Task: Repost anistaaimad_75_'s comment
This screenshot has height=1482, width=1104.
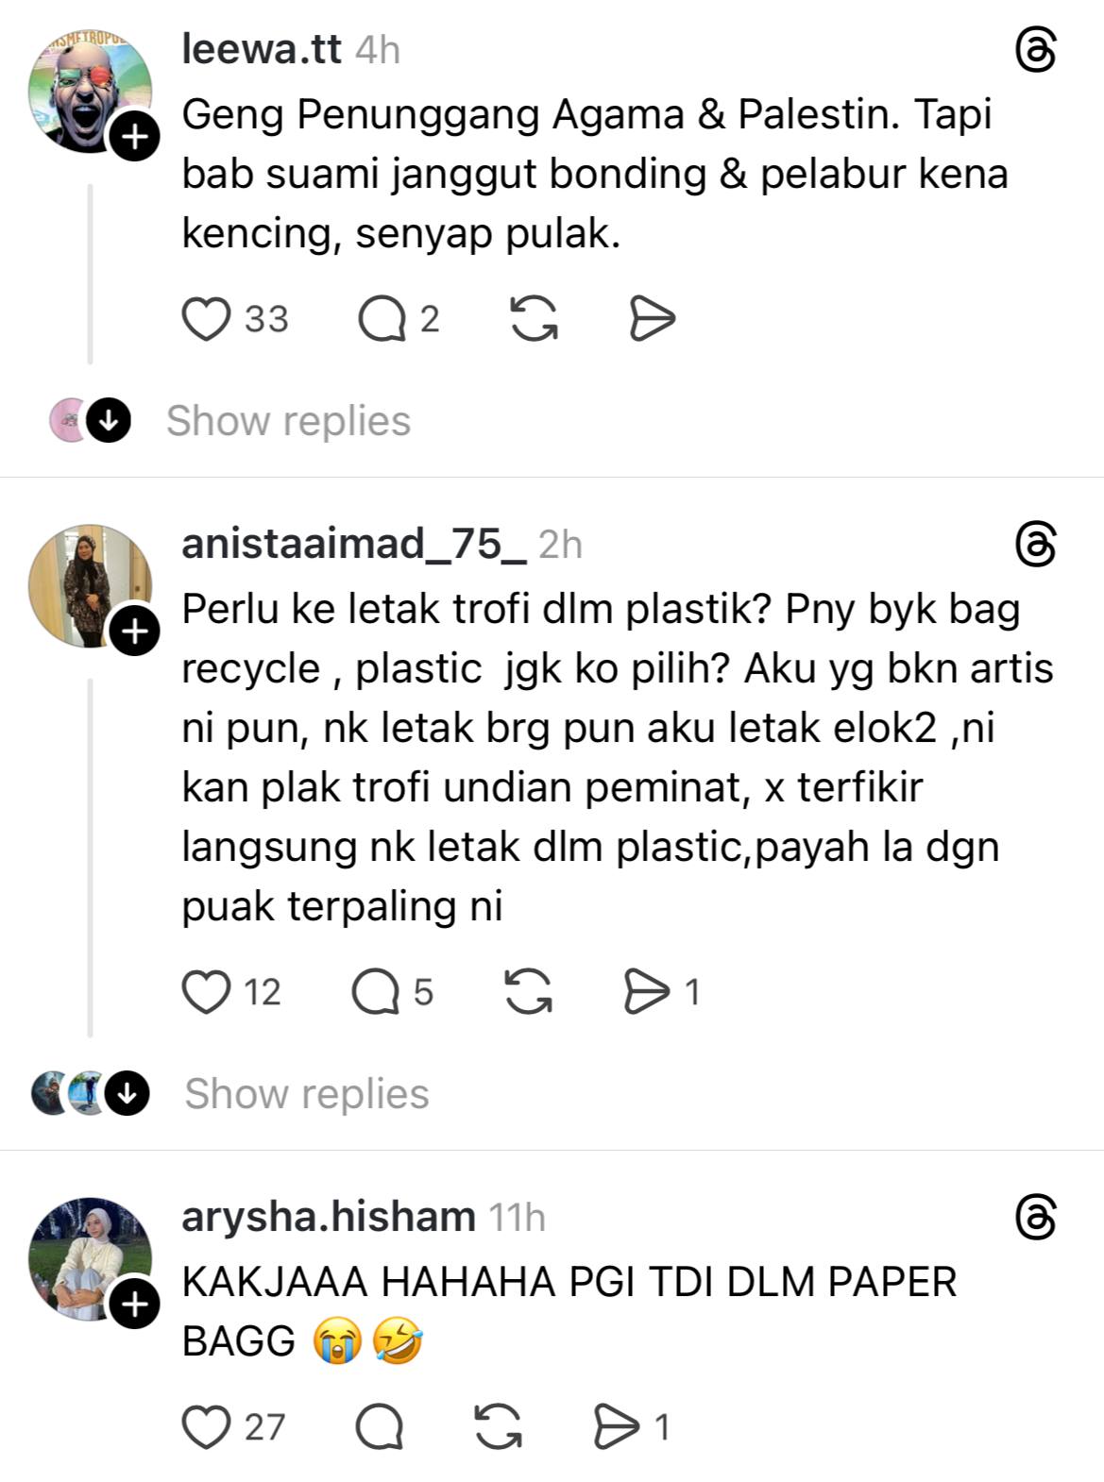Action: [x=528, y=991]
